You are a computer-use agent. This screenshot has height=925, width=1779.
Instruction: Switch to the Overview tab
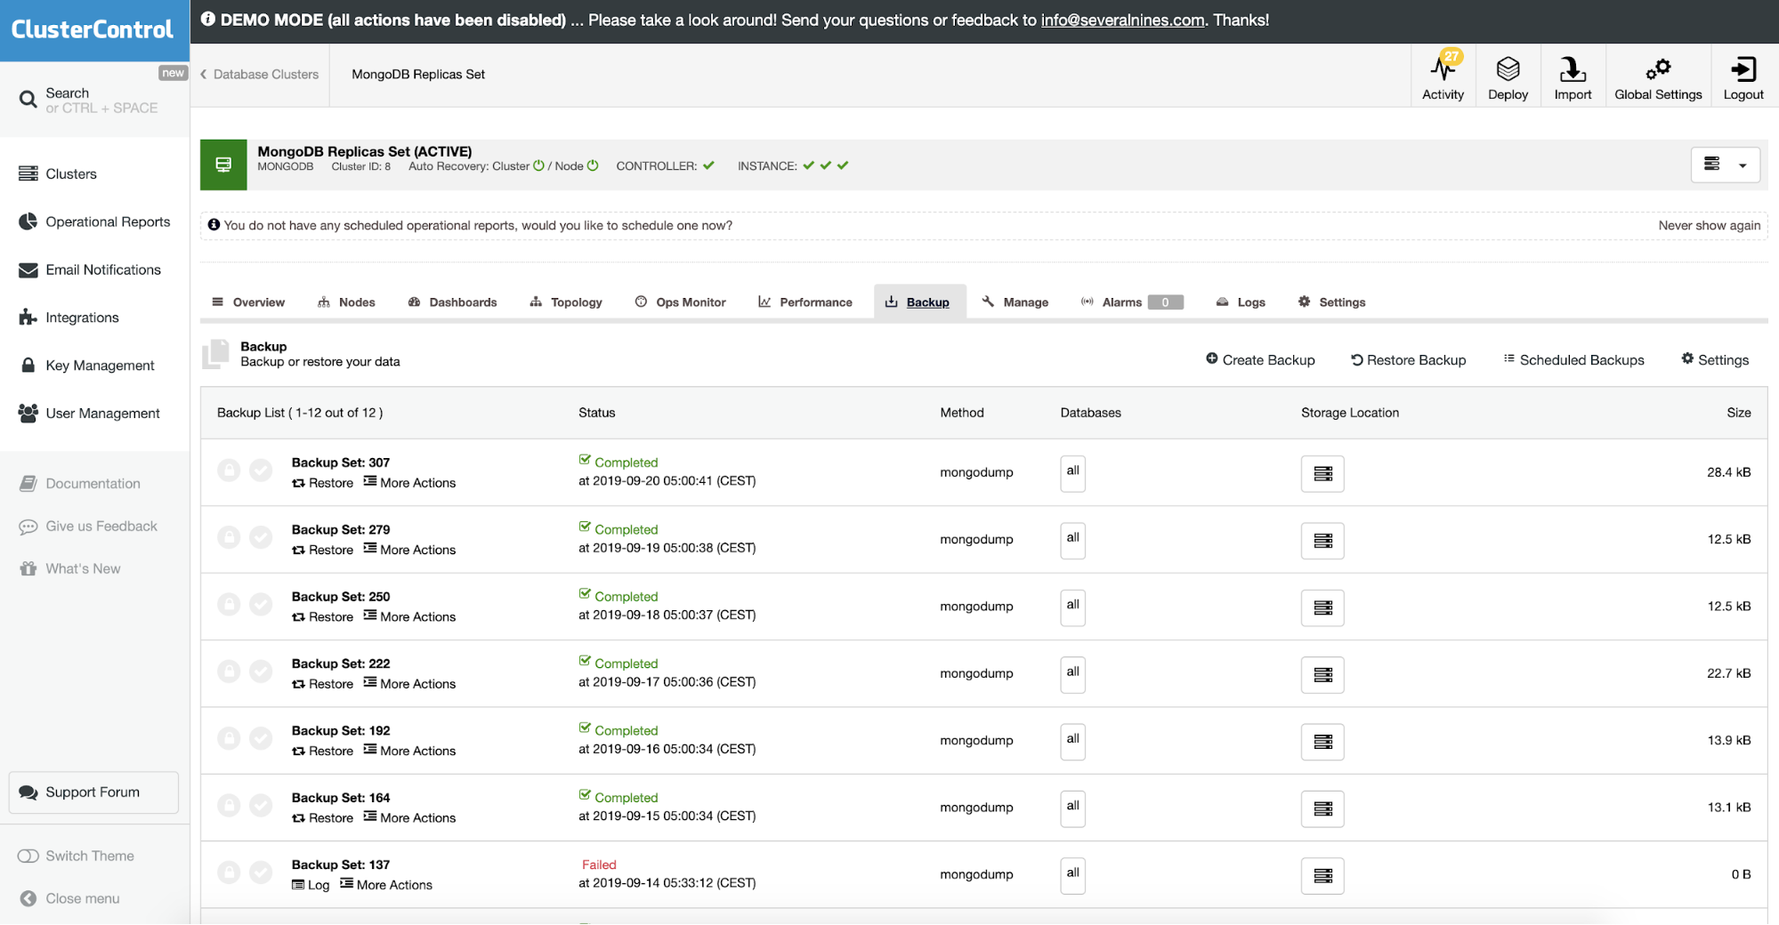pos(248,302)
